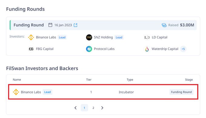Click the FilSwan Investors and Backers heading
This screenshot has height=118, width=206.
click(42, 69)
